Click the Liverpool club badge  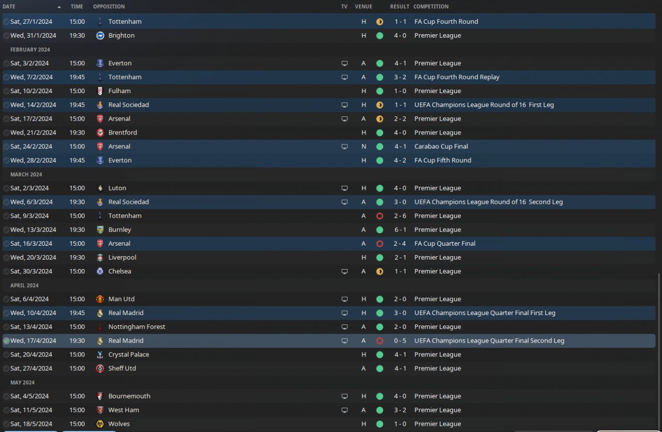[x=100, y=257]
